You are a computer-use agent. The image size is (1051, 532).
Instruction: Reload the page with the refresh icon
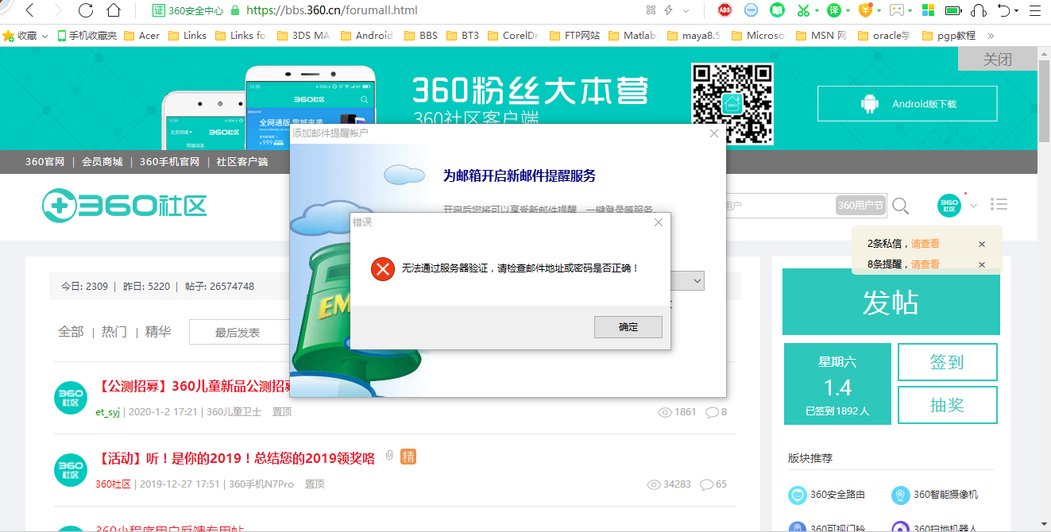click(x=86, y=10)
